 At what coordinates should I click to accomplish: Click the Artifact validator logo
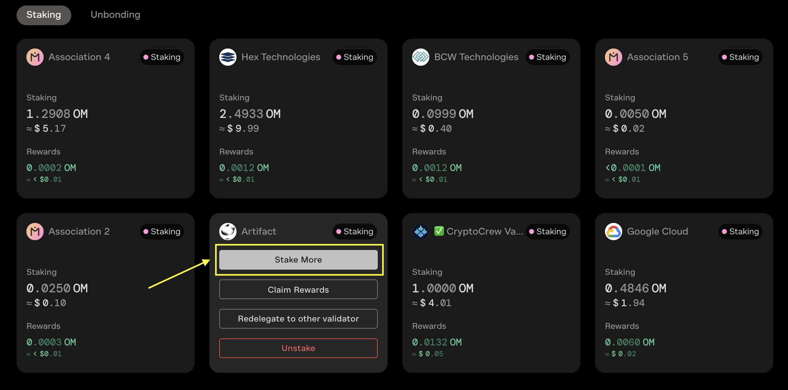pos(228,232)
